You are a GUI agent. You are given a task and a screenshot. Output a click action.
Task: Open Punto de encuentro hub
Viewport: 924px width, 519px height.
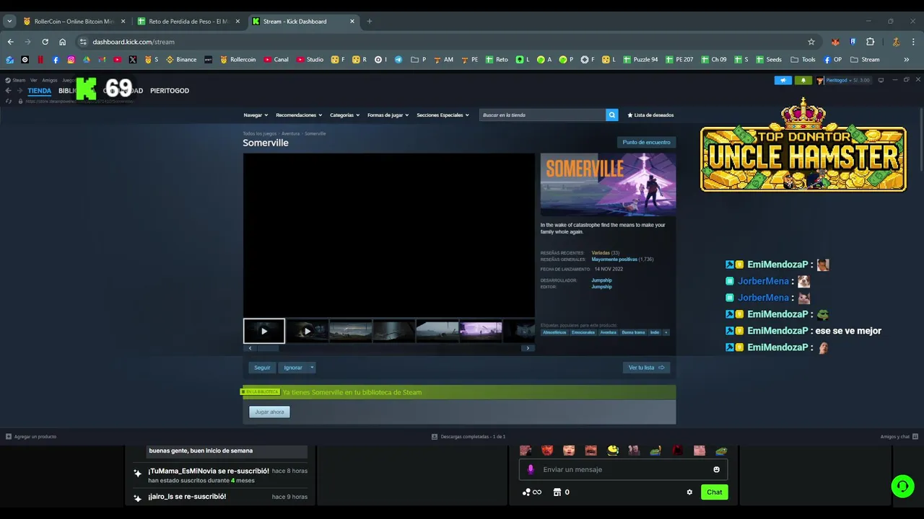pos(646,142)
